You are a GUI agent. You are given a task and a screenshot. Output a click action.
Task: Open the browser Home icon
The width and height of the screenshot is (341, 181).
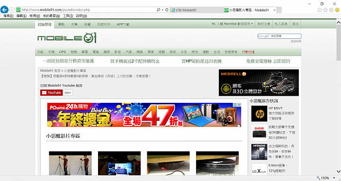coord(320,10)
